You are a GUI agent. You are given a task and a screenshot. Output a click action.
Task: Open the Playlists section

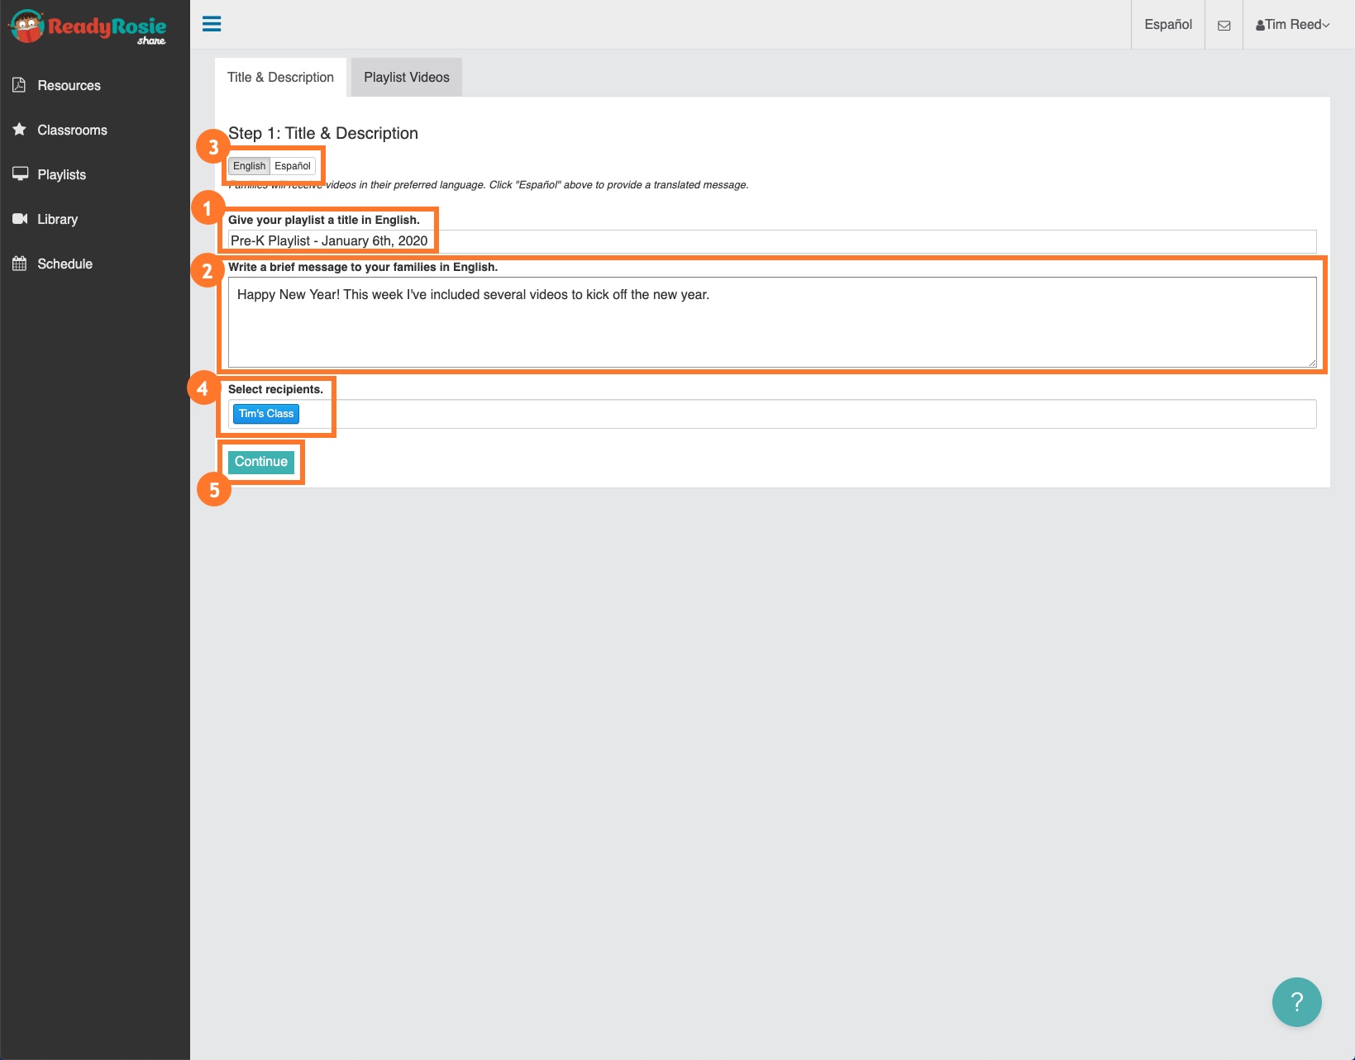(x=62, y=174)
